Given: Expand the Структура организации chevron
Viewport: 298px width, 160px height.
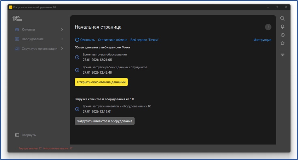Looking at the screenshot, I should click(x=62, y=49).
